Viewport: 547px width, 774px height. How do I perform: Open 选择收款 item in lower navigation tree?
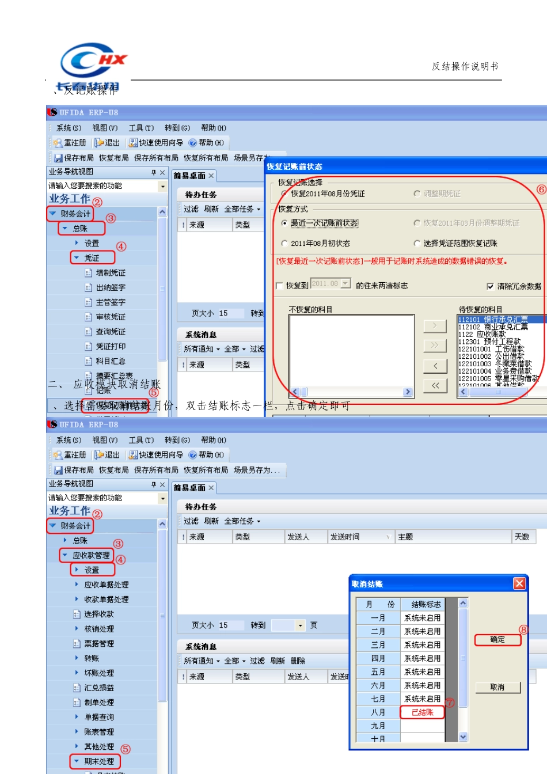[x=93, y=614]
